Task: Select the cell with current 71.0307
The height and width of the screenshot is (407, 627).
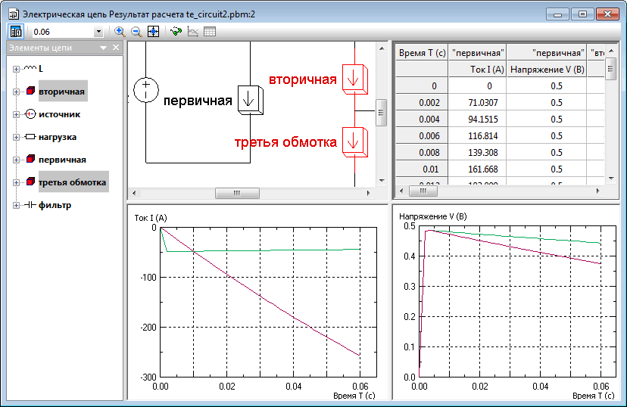Action: pos(478,103)
